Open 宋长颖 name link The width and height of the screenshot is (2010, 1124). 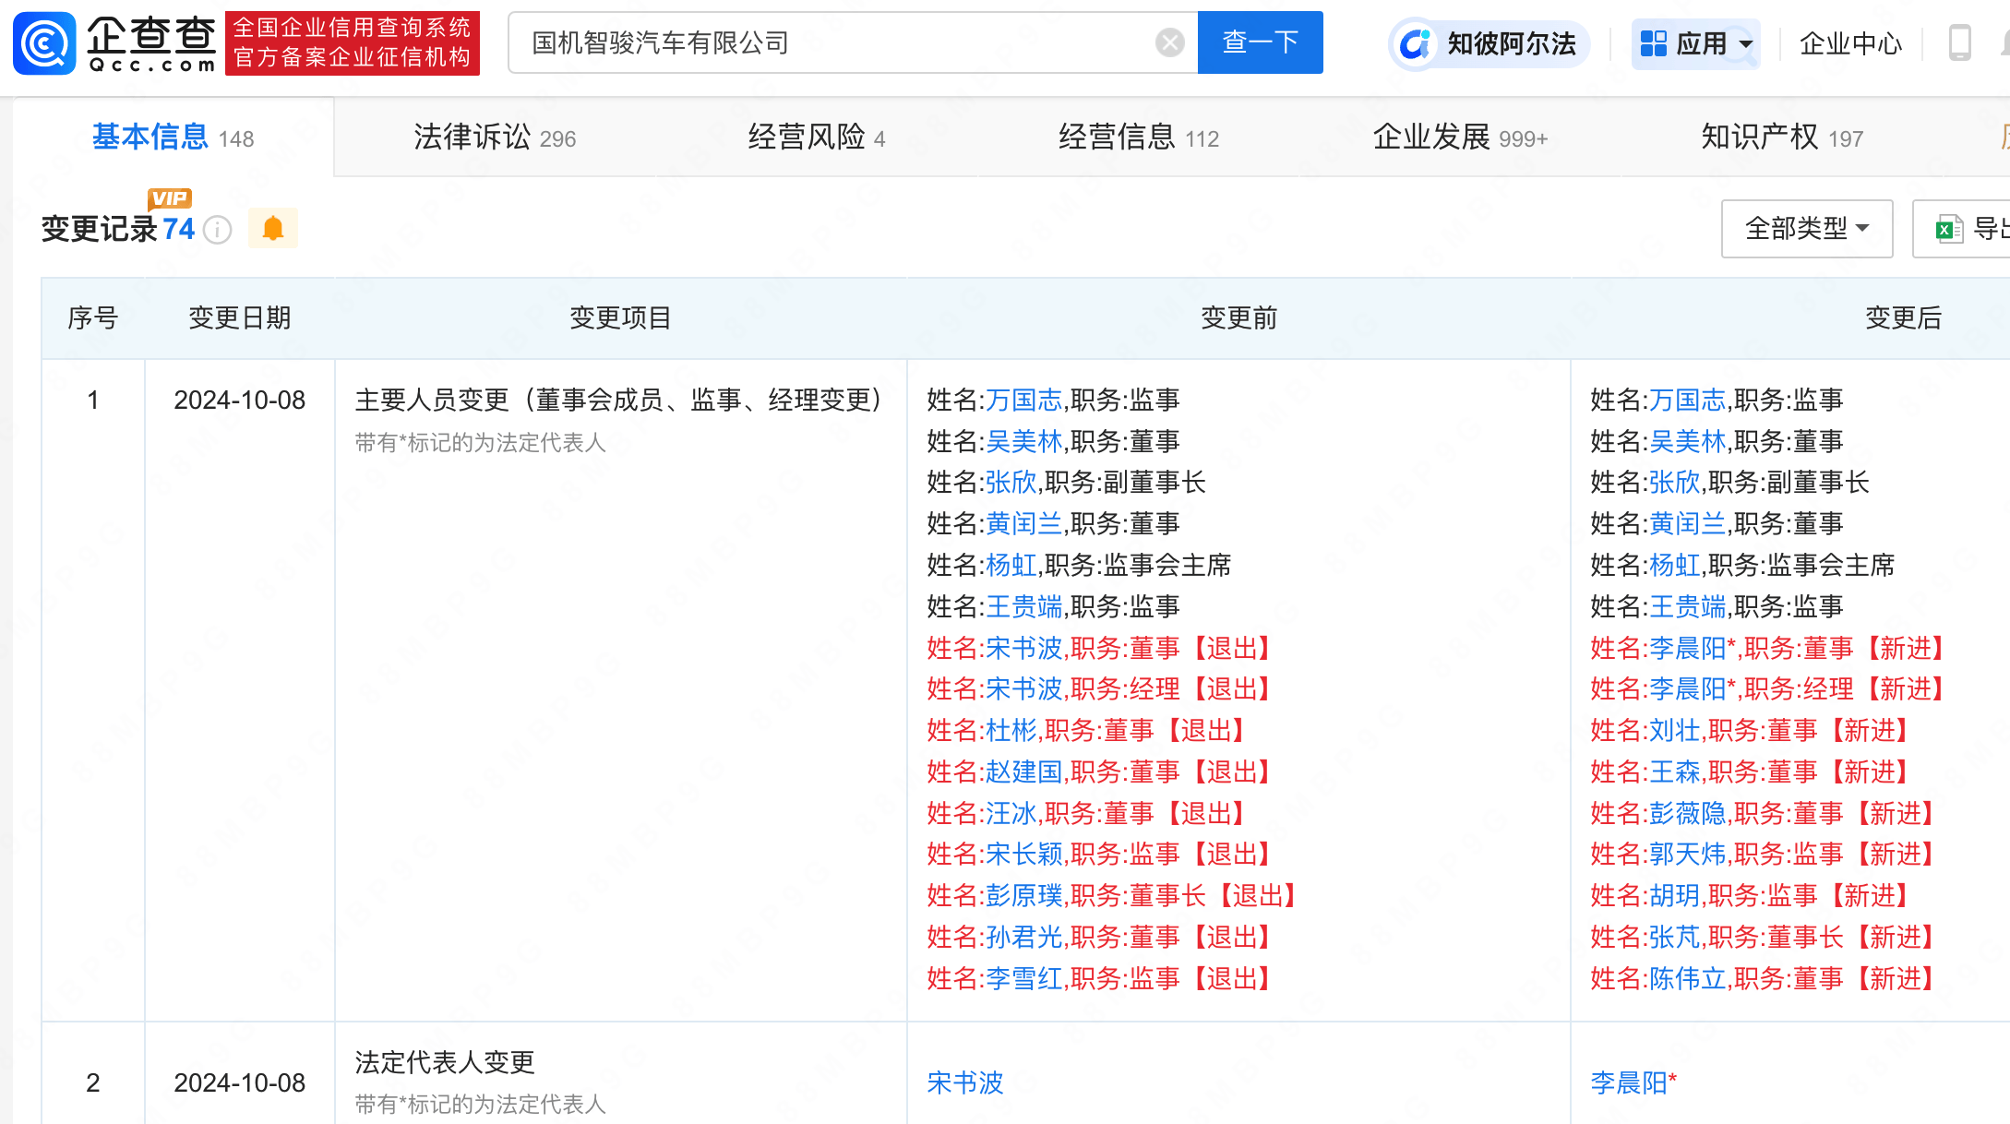tap(1023, 854)
